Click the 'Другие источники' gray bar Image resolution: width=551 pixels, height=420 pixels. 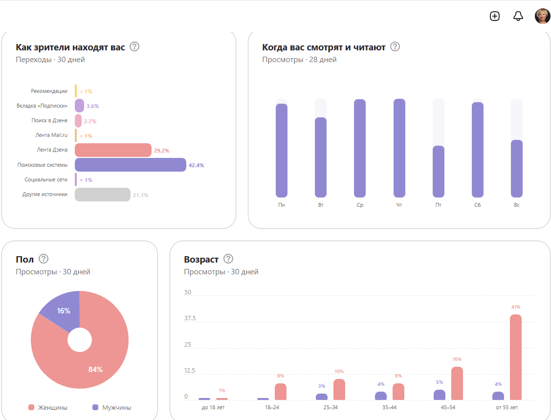click(x=103, y=195)
